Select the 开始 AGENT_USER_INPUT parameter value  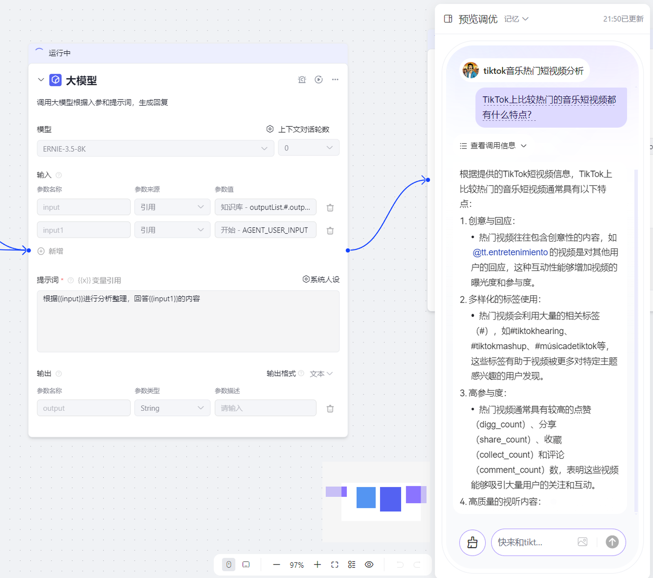(x=265, y=230)
